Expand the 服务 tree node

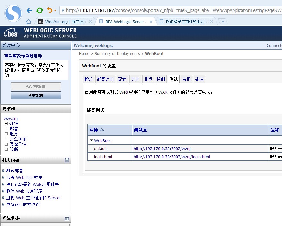point(6,134)
